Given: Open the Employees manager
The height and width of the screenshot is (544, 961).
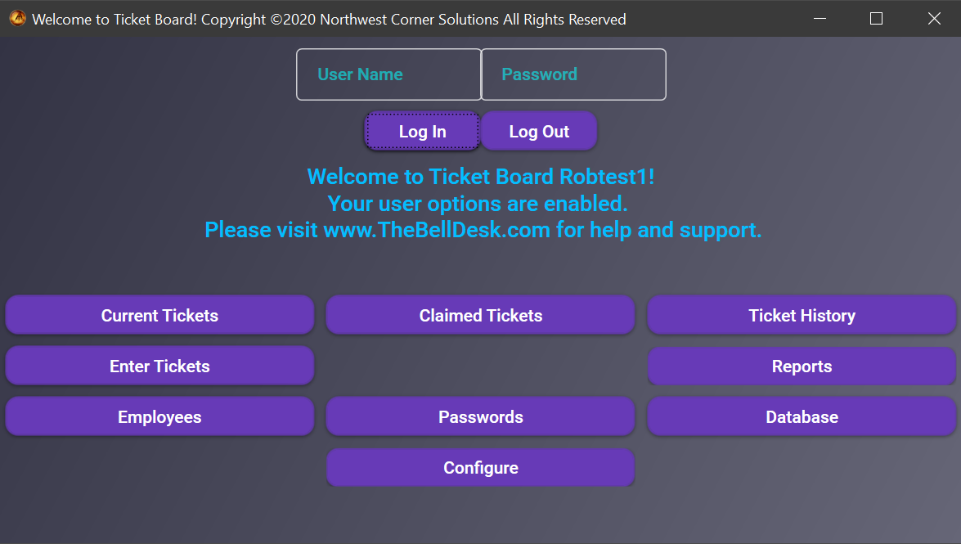Looking at the screenshot, I should [159, 416].
